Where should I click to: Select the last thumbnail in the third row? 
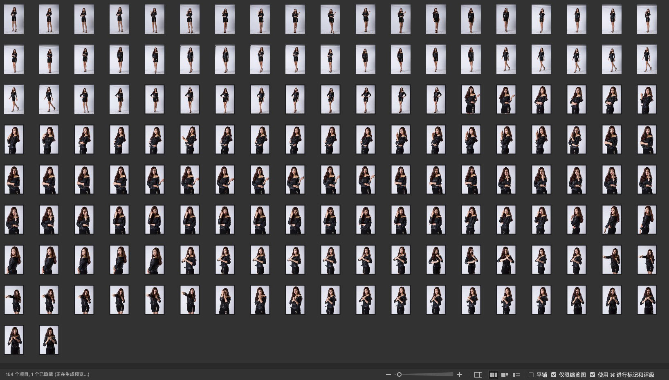coord(647,99)
